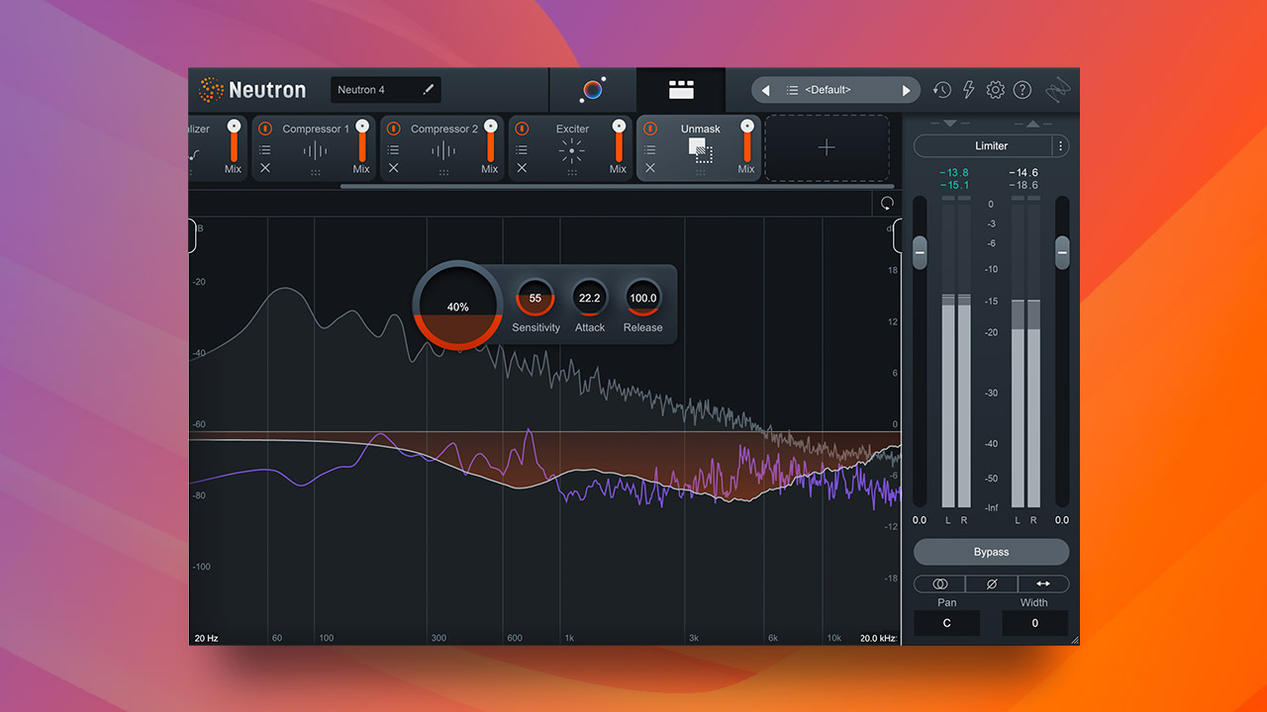The height and width of the screenshot is (712, 1267).
Task: Toggle the Exciter module power button
Action: tap(522, 129)
